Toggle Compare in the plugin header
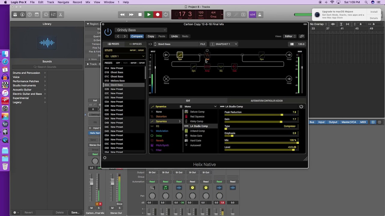 (x=137, y=36)
